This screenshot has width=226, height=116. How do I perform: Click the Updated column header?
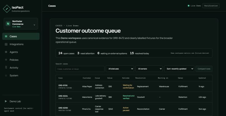(202, 78)
